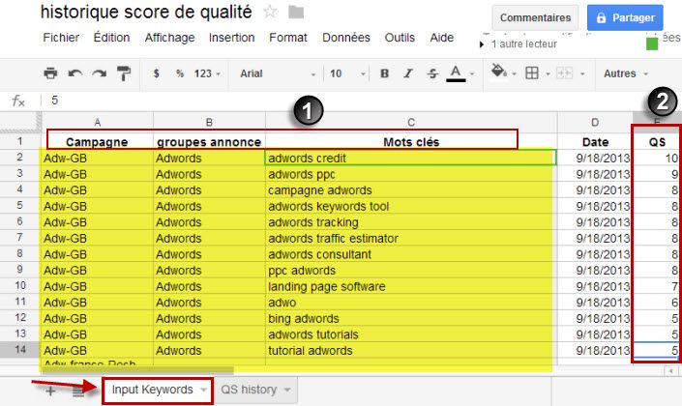Open Input Keywords tab menu arrow
Viewport: 682px width, 406px height.
pyautogui.click(x=203, y=390)
